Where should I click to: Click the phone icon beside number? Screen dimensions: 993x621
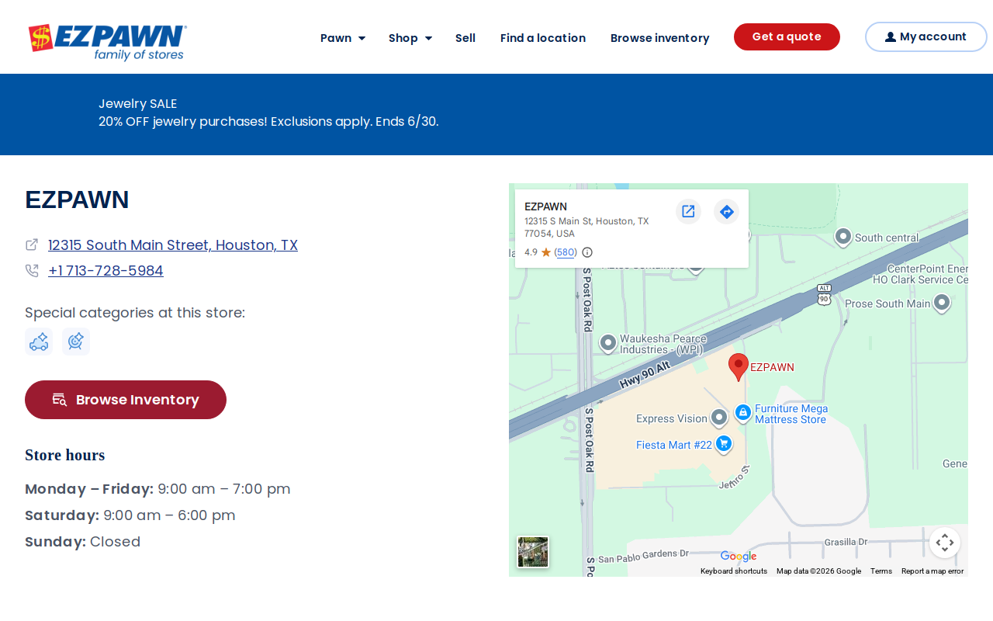coord(32,271)
